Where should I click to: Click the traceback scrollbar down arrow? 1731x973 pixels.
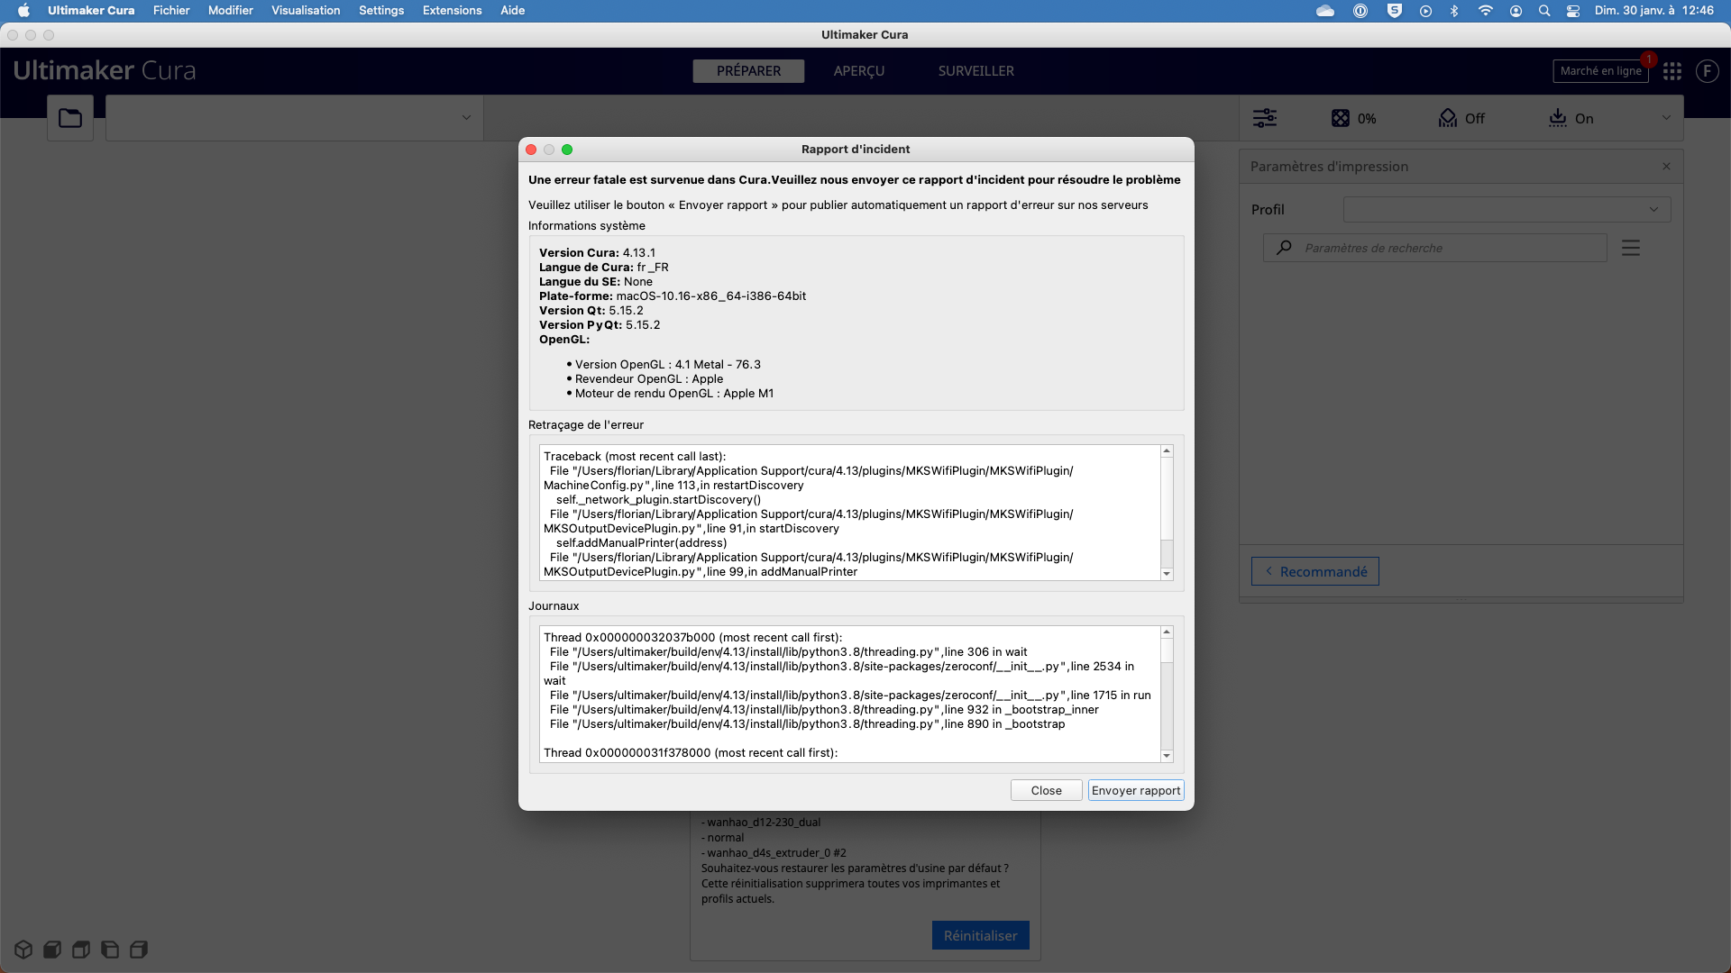pos(1167,574)
